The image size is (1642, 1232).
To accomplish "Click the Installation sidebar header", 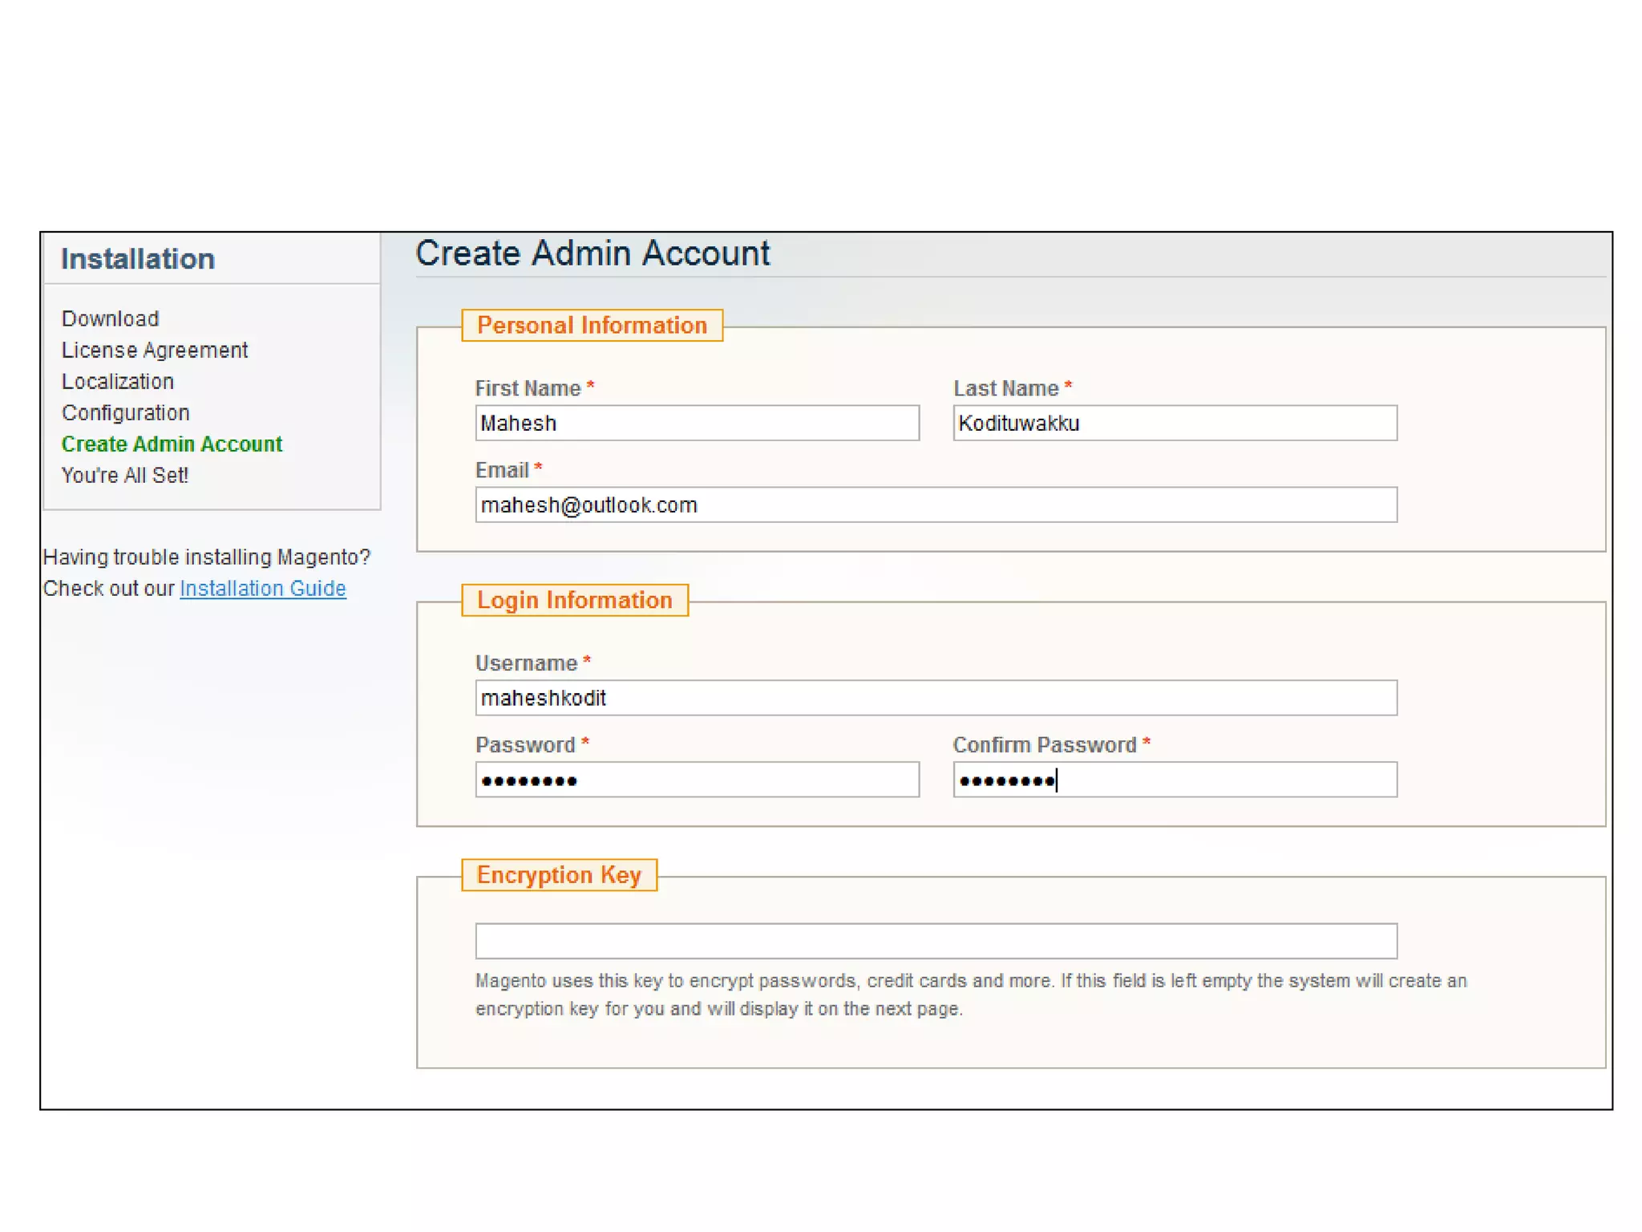I will [138, 258].
